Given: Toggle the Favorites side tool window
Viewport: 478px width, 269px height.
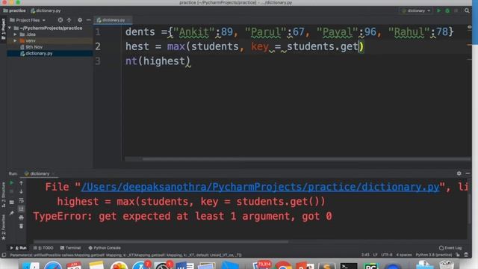Looking at the screenshot, I should pos(3,227).
